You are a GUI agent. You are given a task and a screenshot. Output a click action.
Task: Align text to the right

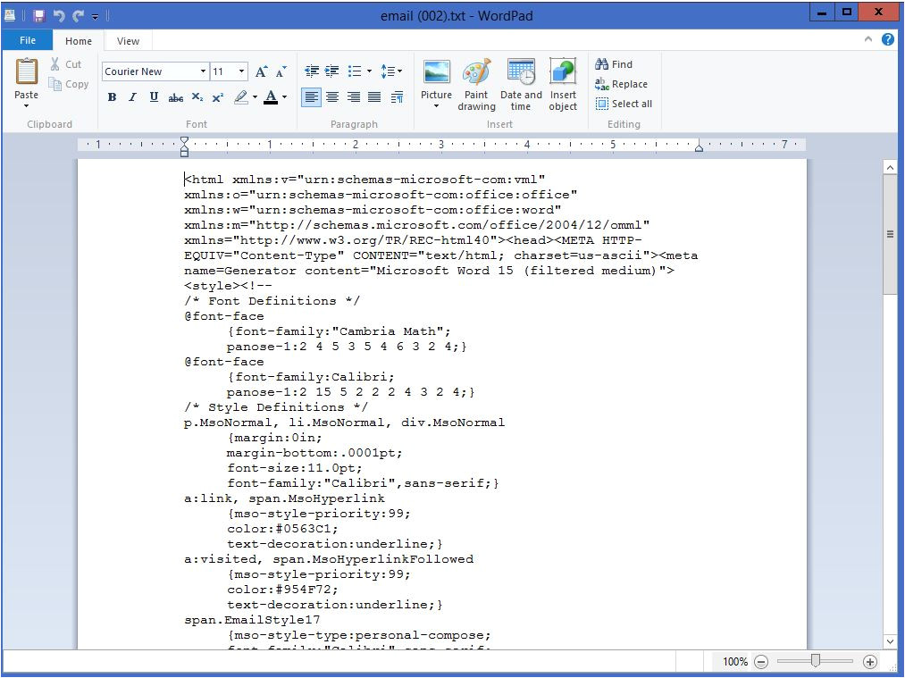coord(354,97)
